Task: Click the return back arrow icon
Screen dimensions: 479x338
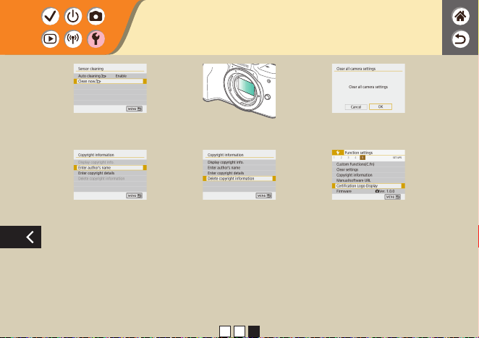Action: pyautogui.click(x=460, y=39)
